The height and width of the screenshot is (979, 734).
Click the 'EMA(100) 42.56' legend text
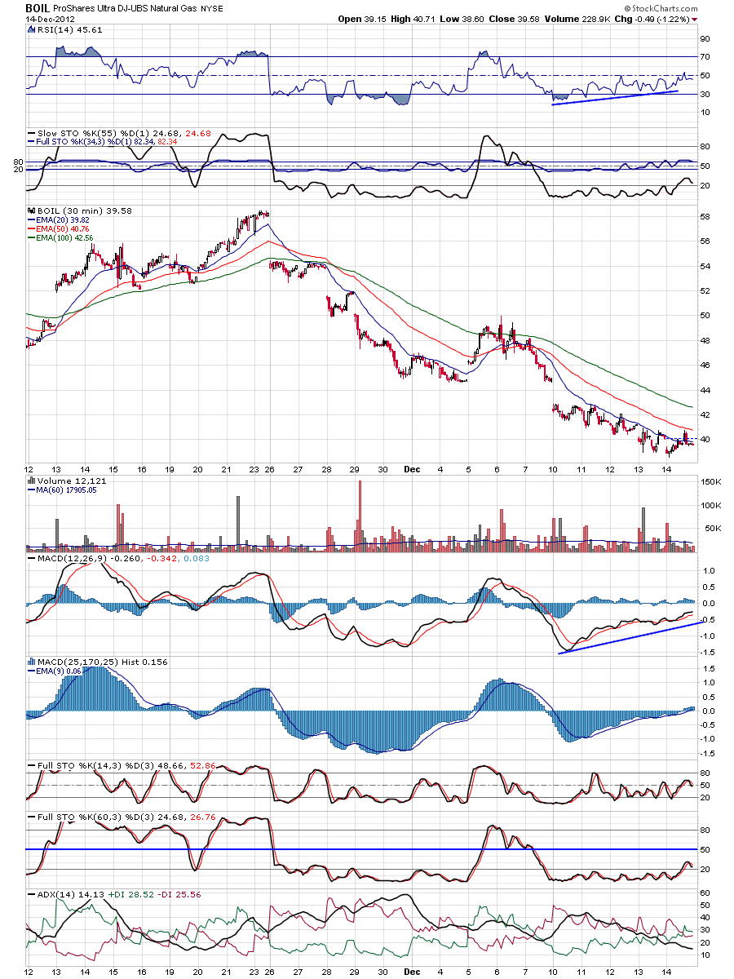(66, 237)
